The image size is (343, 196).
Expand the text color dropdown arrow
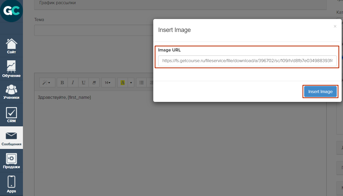click(x=131, y=83)
